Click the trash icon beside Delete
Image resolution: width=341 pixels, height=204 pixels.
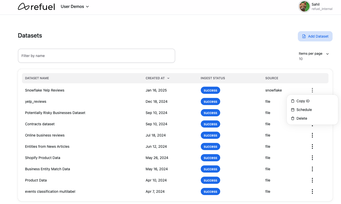coord(293,118)
